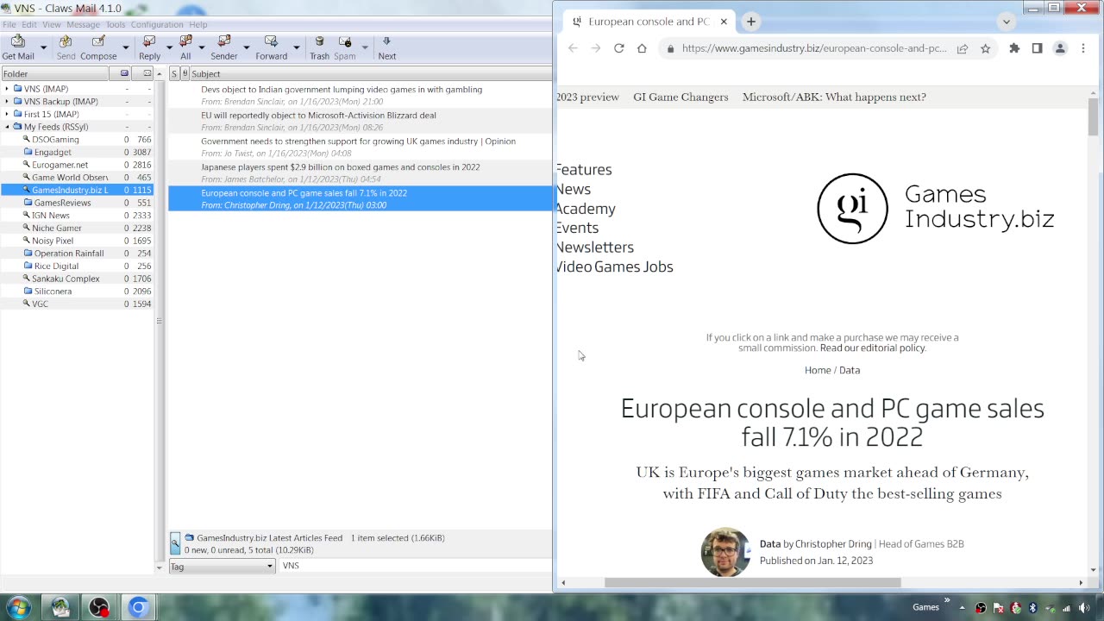Select the IGN News feed folder
The image size is (1104, 621).
pos(52,216)
